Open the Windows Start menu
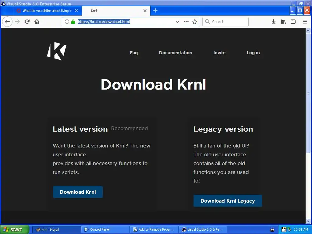 (x=14, y=229)
